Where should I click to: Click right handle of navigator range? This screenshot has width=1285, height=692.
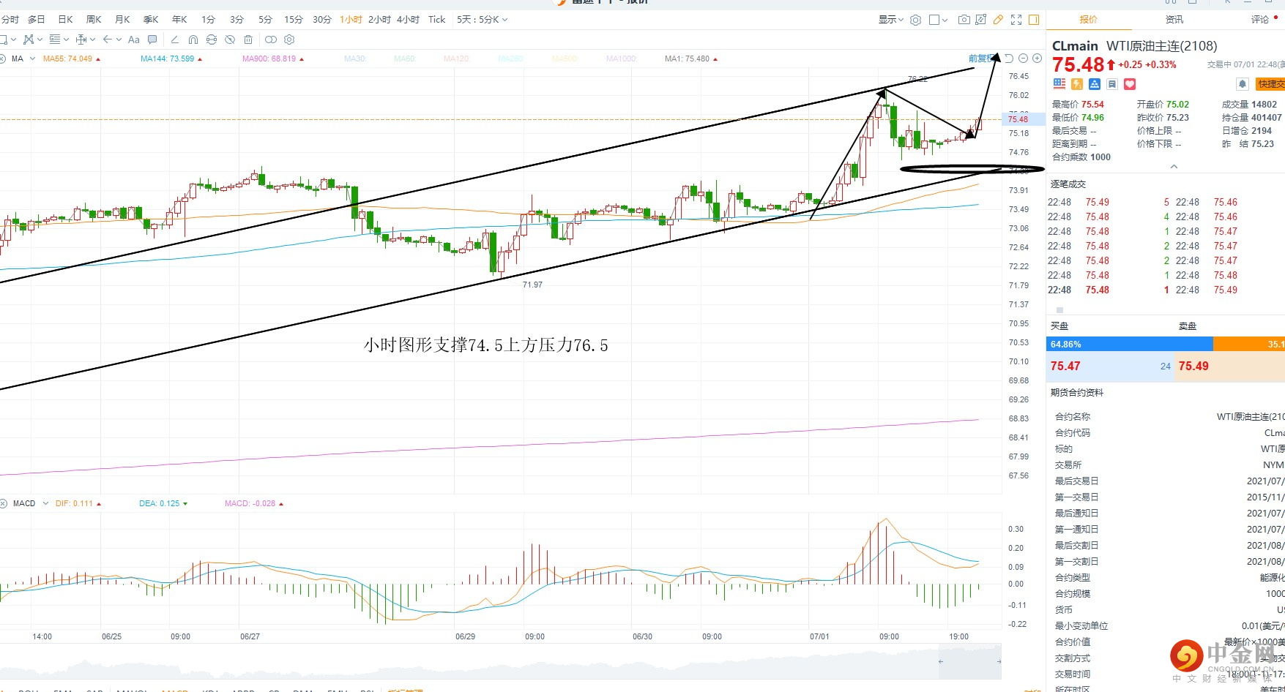click(999, 661)
